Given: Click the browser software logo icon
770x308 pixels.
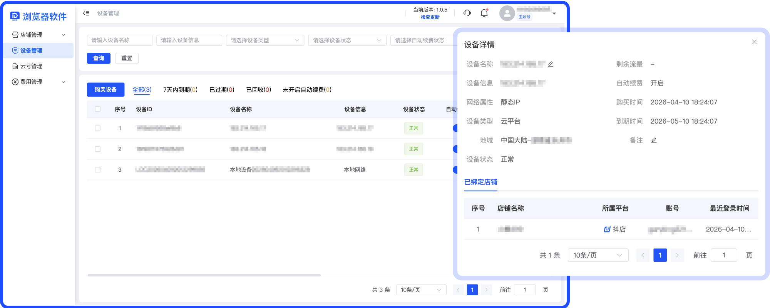Looking at the screenshot, I should coord(15,16).
